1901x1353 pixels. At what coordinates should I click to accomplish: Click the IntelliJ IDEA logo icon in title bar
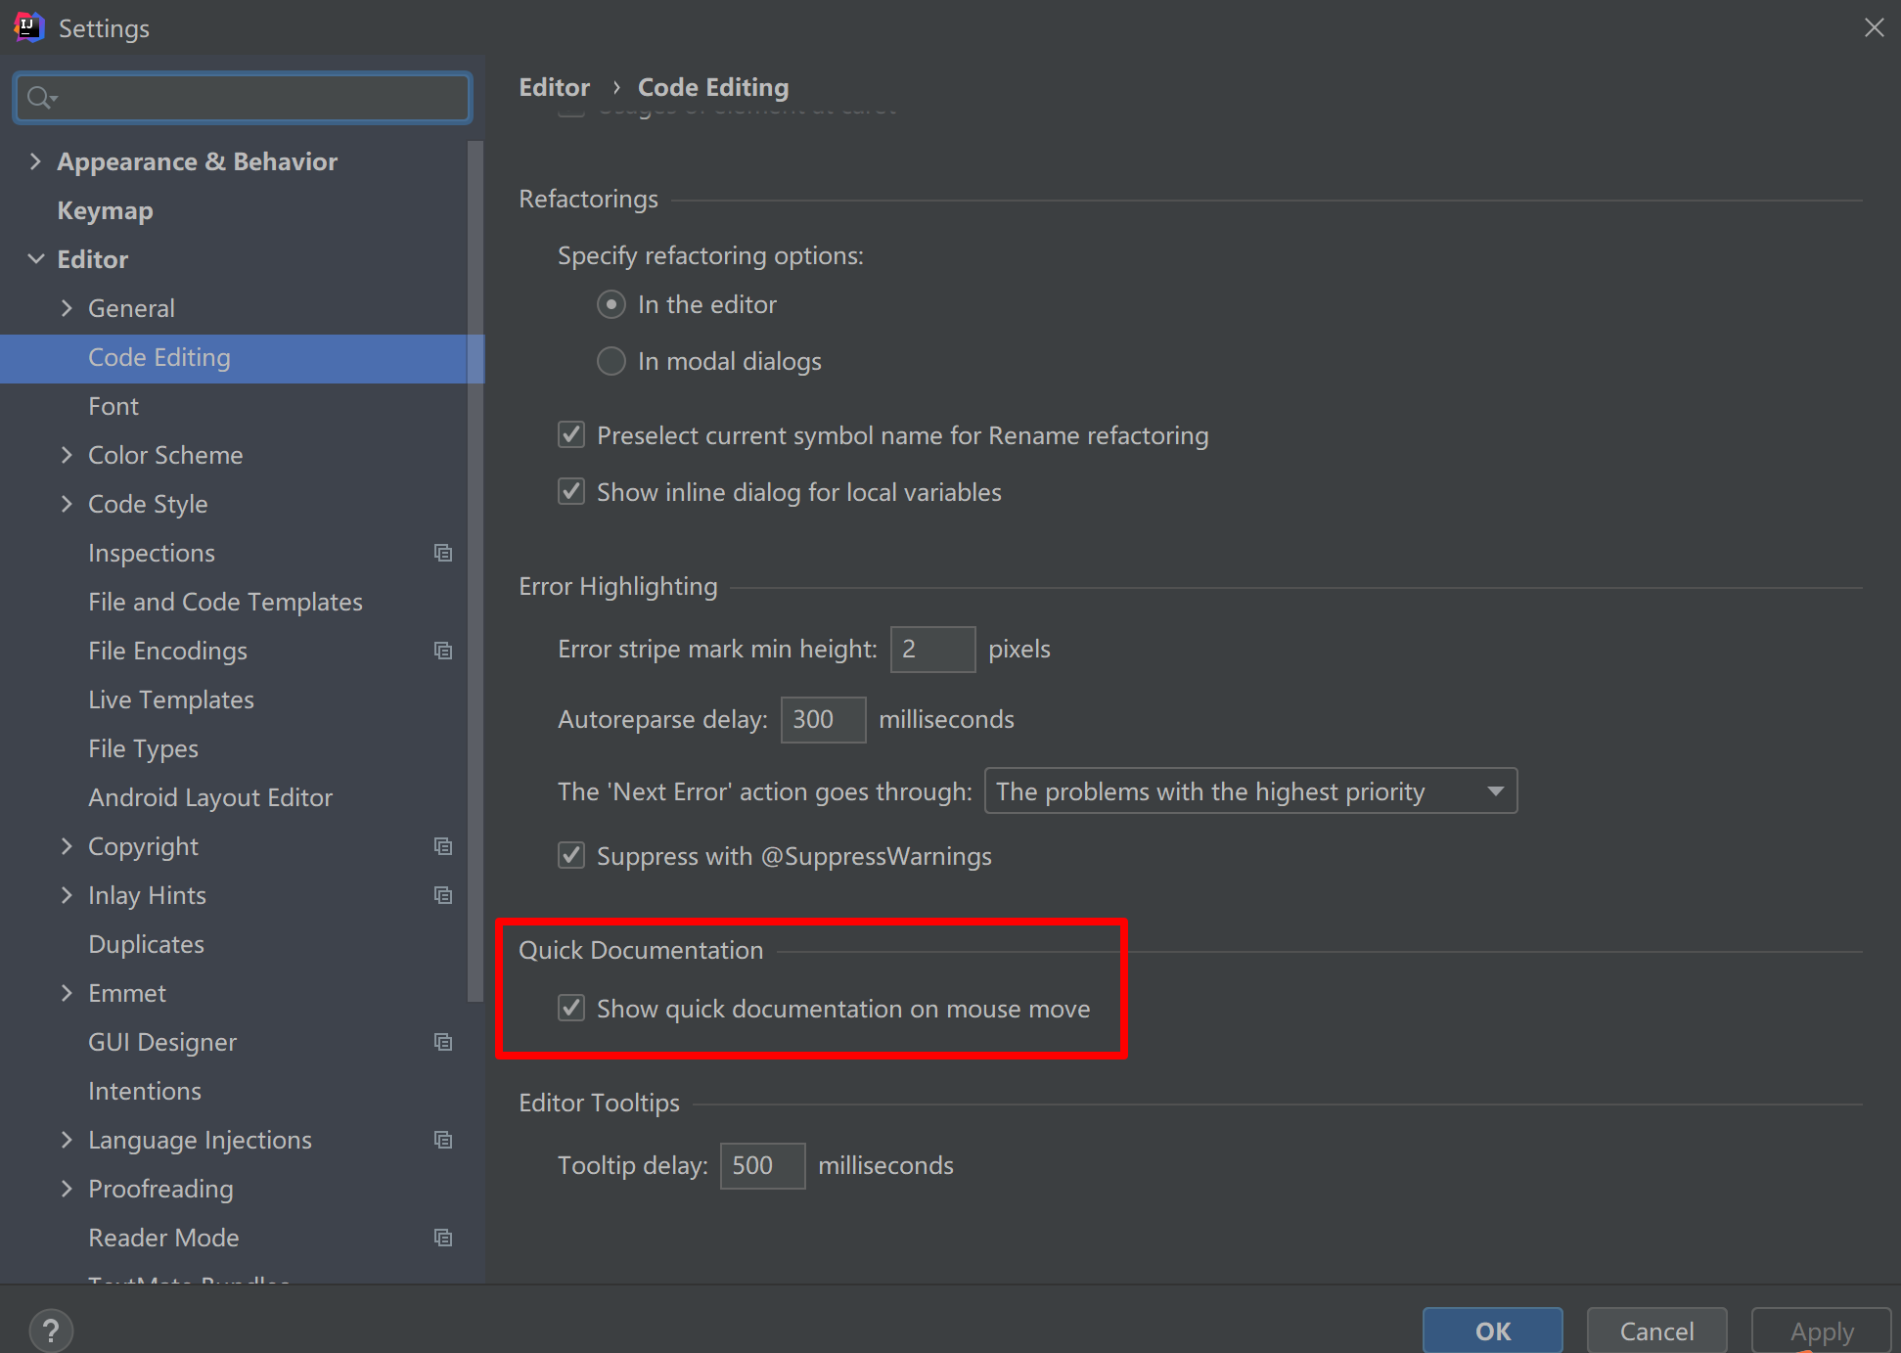(x=28, y=27)
